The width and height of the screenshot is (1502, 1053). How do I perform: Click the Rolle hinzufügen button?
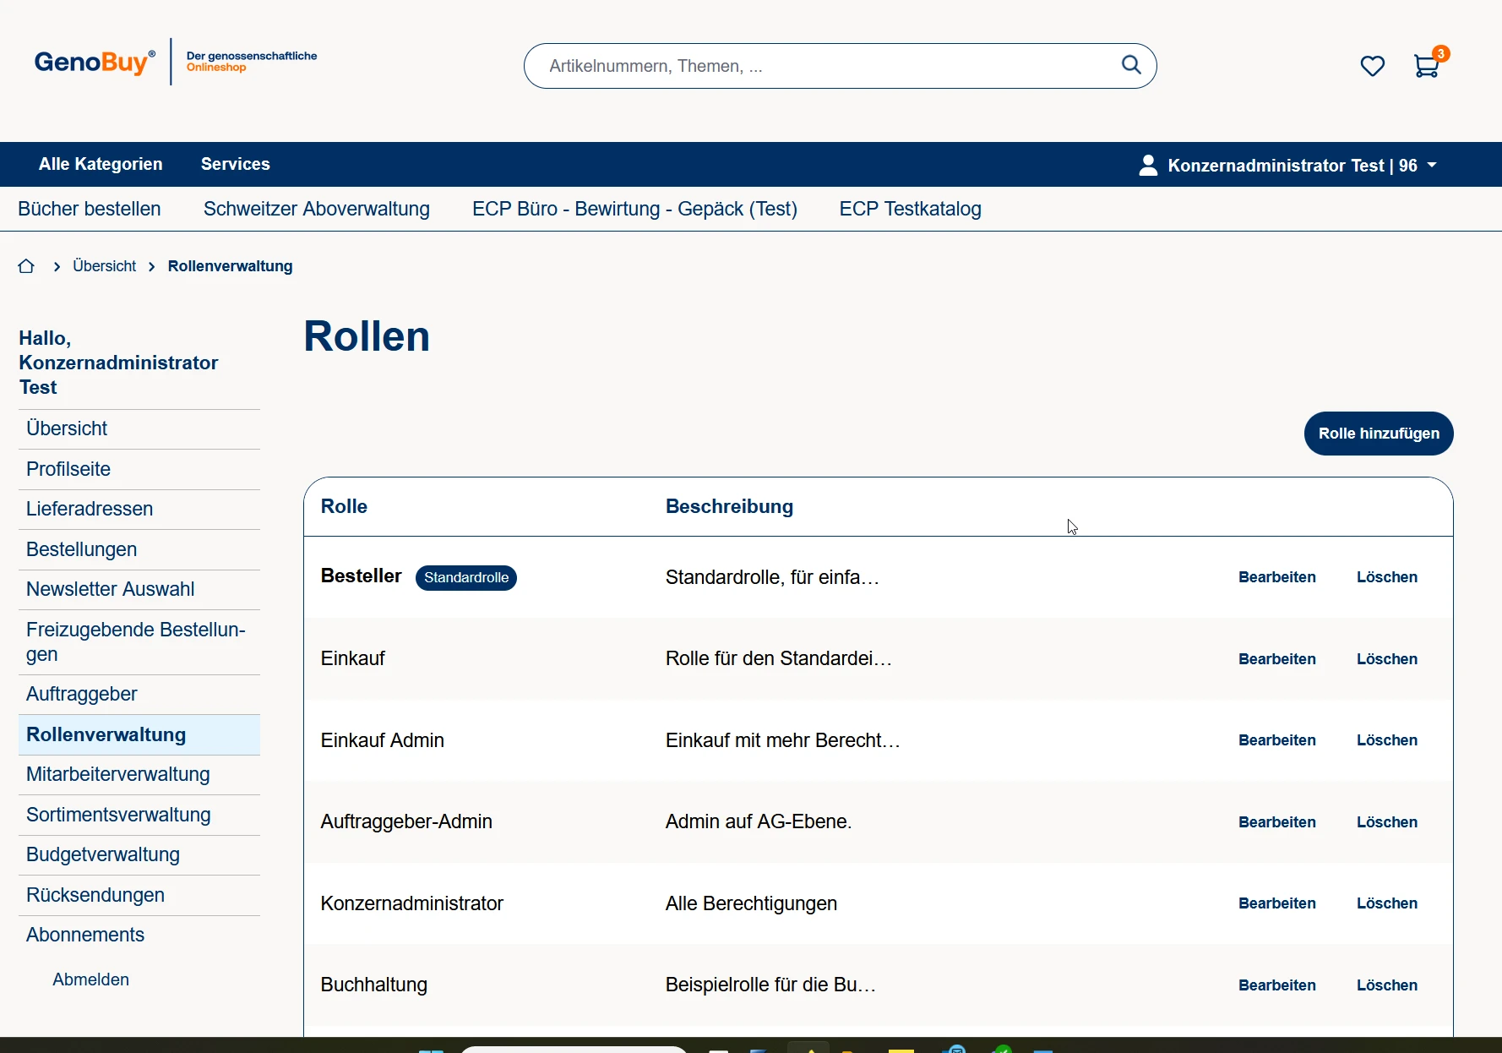pyautogui.click(x=1378, y=434)
